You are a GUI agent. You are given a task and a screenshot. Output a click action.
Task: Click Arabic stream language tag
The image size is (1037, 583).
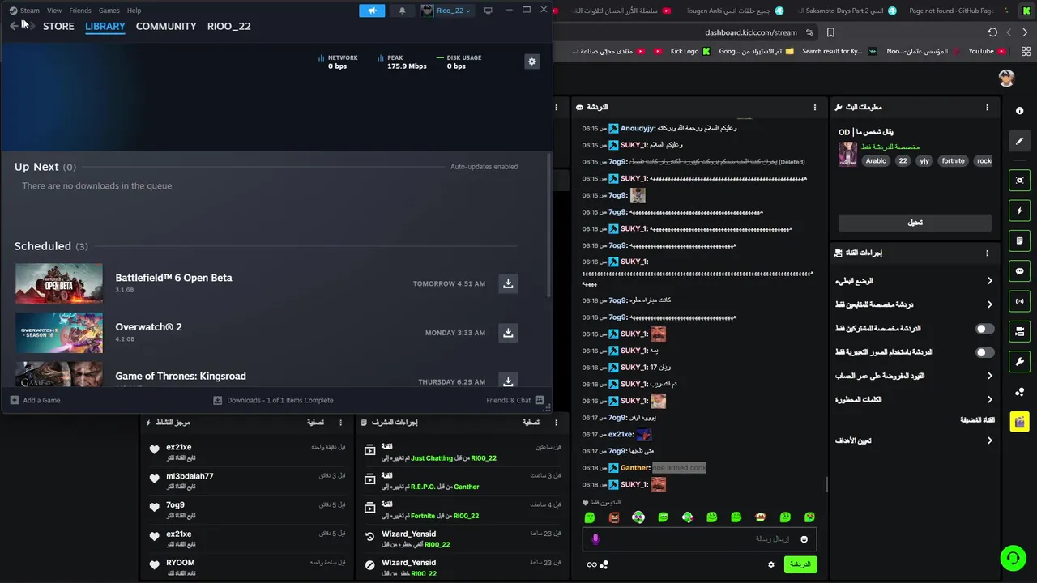coord(876,161)
